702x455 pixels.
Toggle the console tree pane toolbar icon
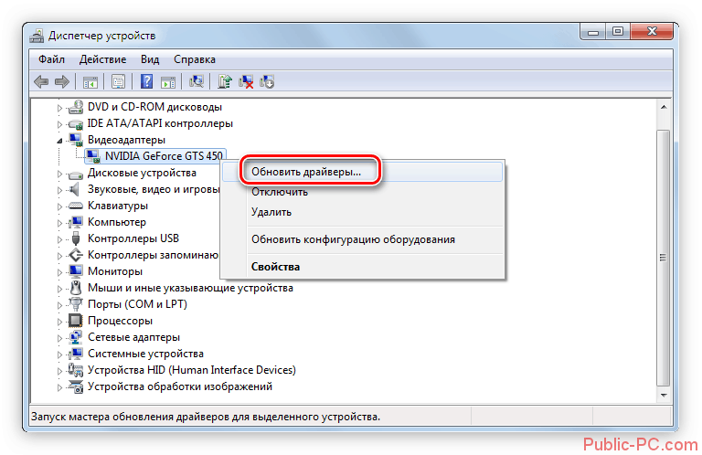pos(90,82)
